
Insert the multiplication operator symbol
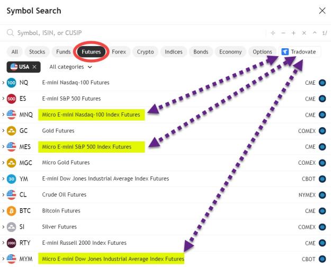304,33
